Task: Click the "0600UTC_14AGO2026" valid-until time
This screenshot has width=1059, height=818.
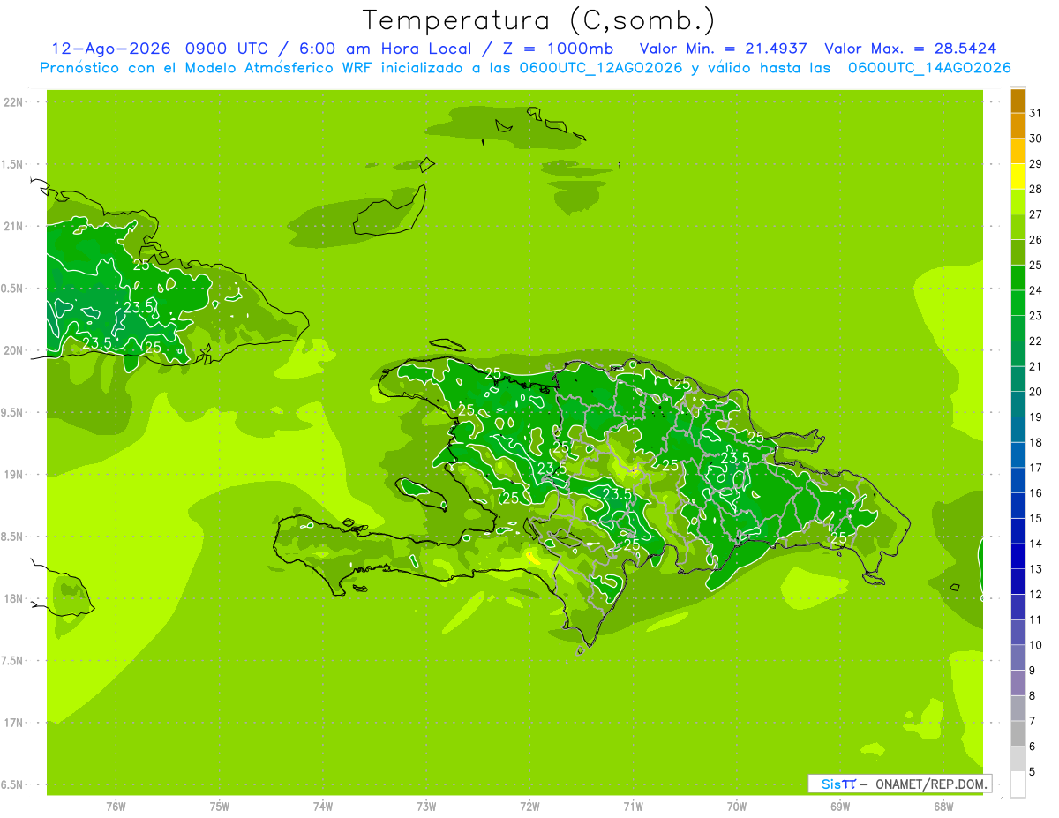Action: 929,68
